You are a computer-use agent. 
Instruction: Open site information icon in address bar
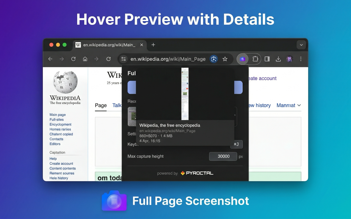click(123, 59)
